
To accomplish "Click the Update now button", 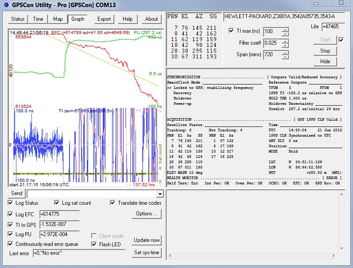I will click(147, 240).
